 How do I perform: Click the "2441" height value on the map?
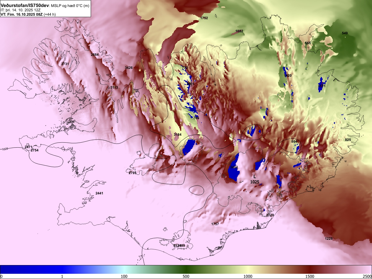click(99, 193)
